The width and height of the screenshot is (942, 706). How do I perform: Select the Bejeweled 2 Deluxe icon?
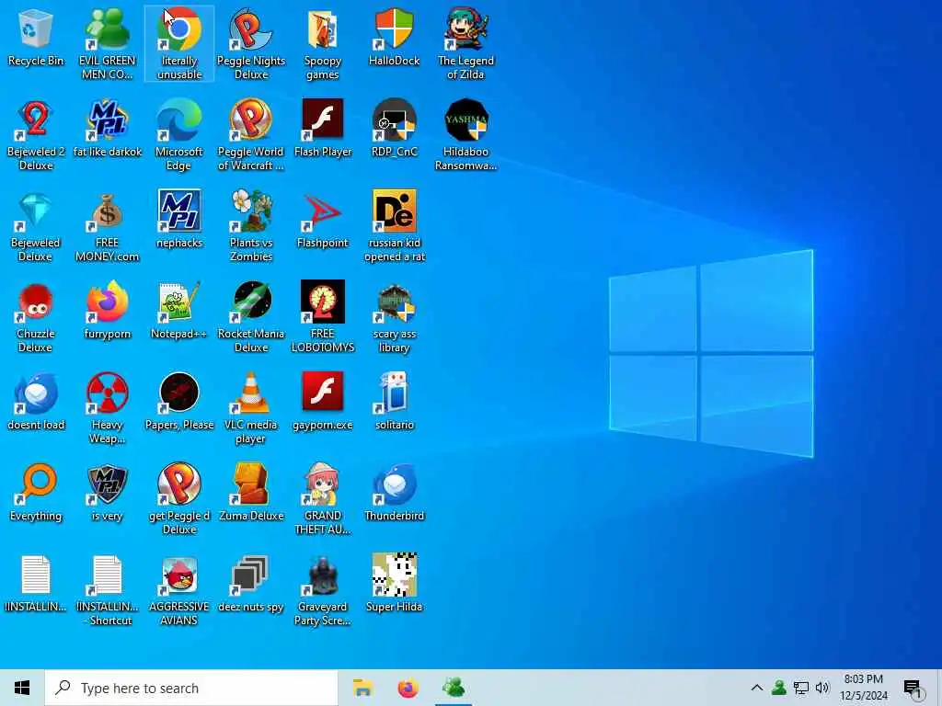[x=36, y=135]
